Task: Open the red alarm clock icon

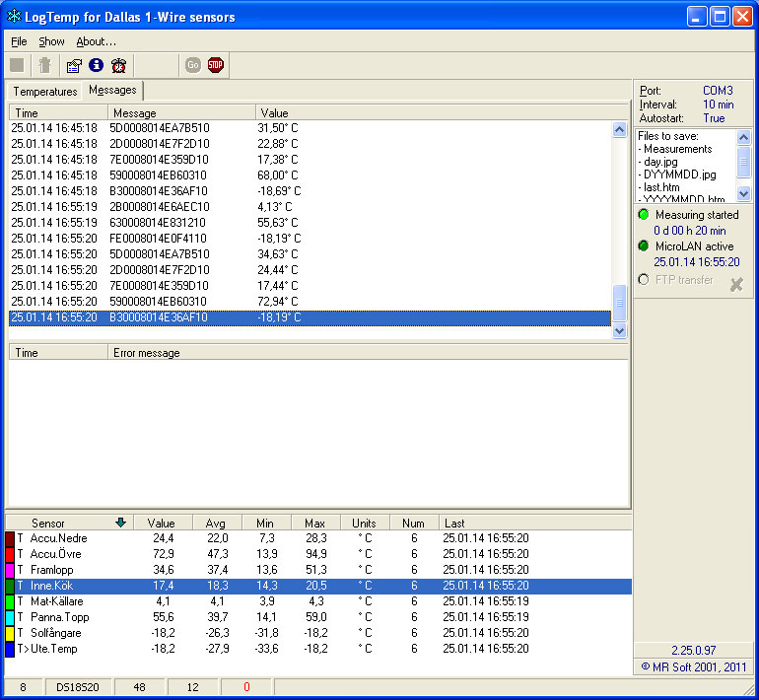Action: pyautogui.click(x=118, y=65)
